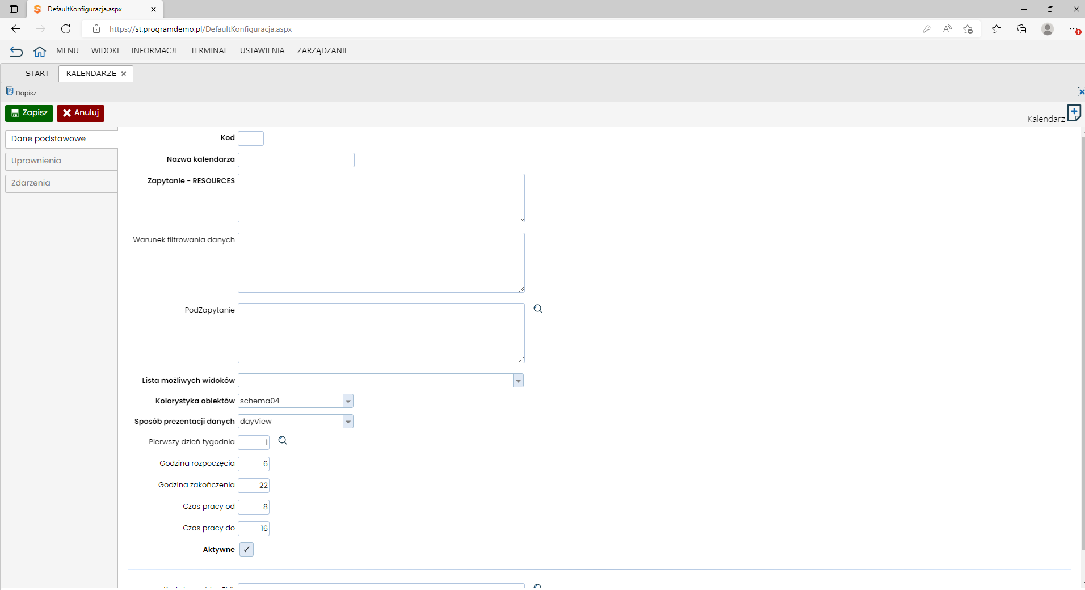Viewport: 1085px width, 590px height.
Task: Open a new browser tab
Action: tap(173, 9)
